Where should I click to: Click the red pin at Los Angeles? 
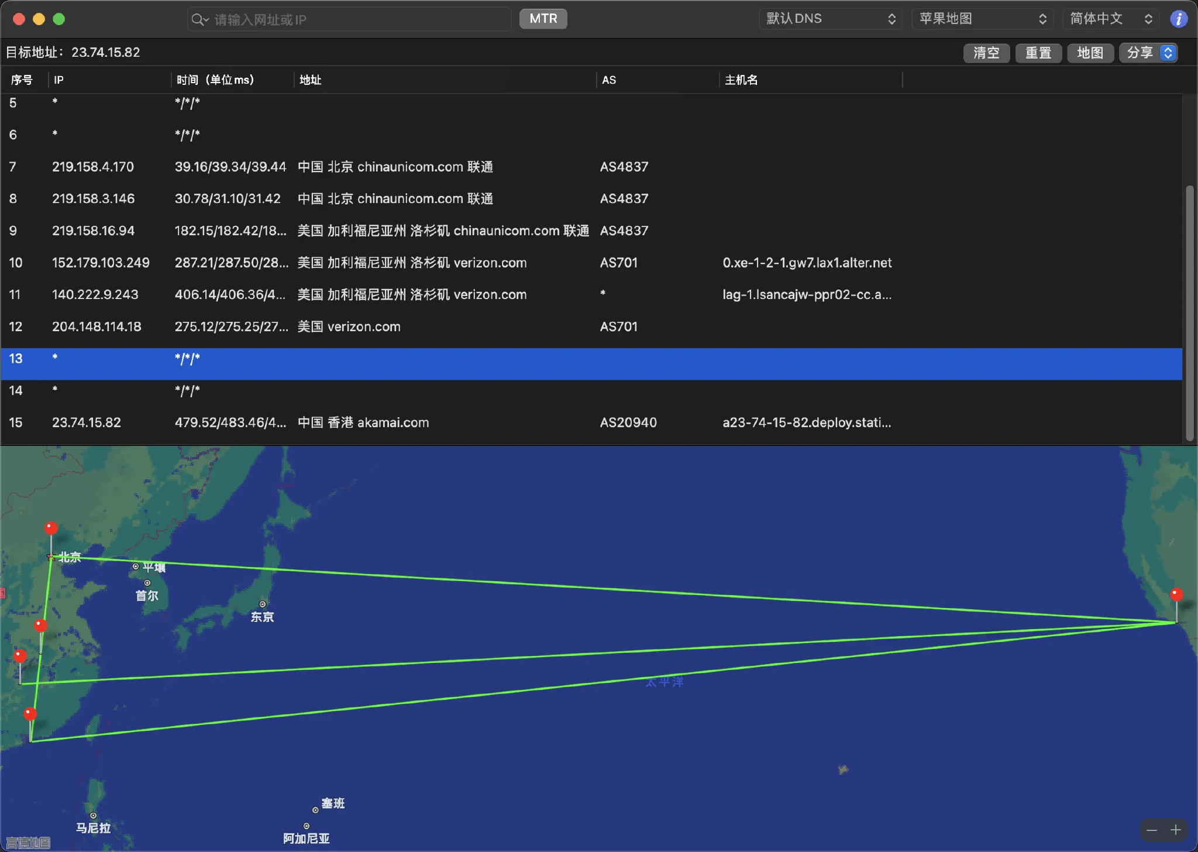[1176, 595]
